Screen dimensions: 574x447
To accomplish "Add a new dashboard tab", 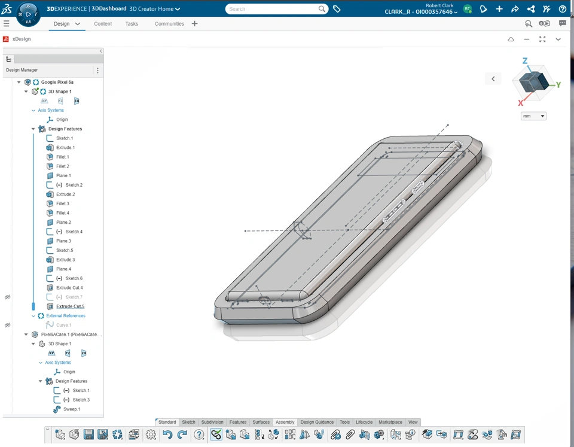I will (x=195, y=24).
